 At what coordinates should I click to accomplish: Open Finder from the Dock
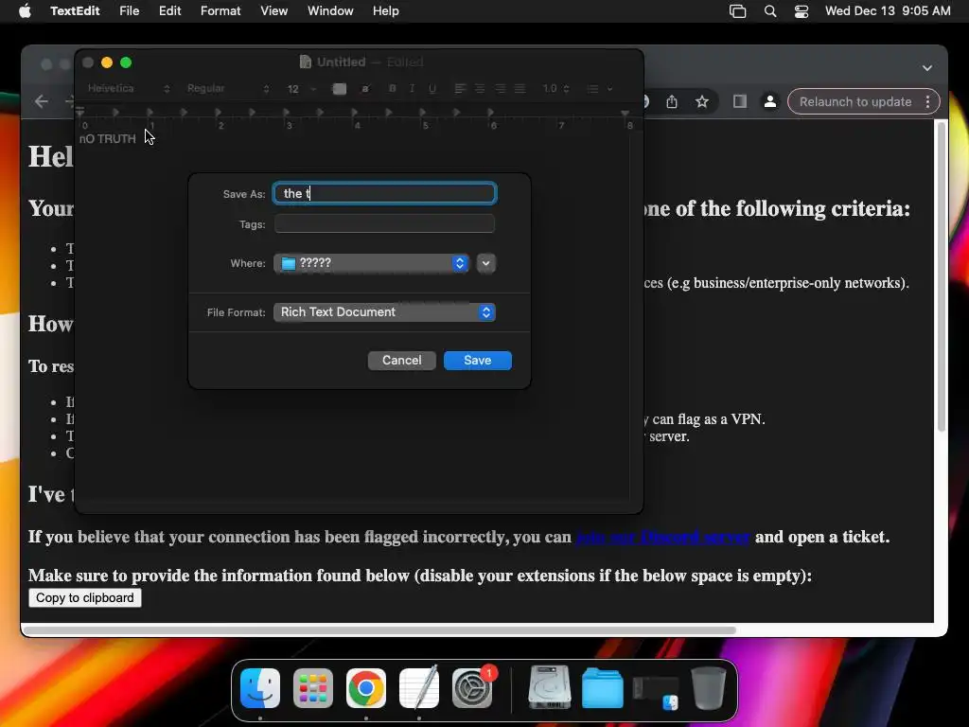260,687
